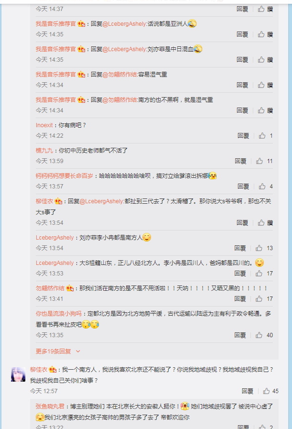This screenshot has height=429, width=292.
Task: Like the comment by Inoexit
Action: [262, 136]
